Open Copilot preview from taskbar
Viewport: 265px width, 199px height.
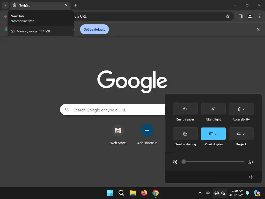pyautogui.click(x=257, y=193)
